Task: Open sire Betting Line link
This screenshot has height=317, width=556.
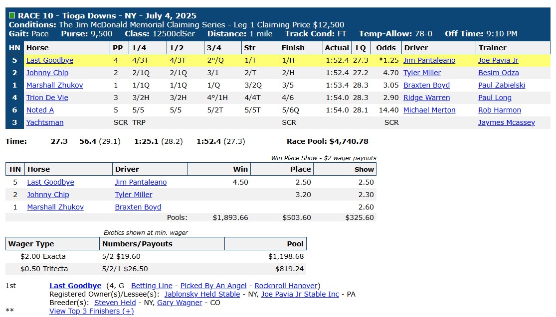Action: point(152,286)
